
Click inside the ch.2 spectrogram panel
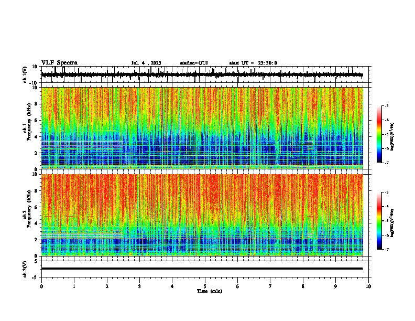click(202, 215)
